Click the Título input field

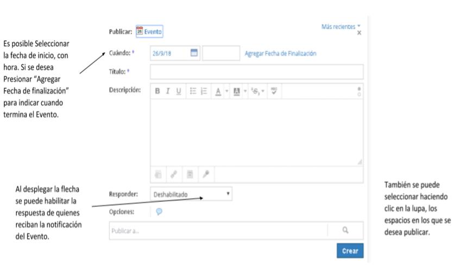(256, 72)
